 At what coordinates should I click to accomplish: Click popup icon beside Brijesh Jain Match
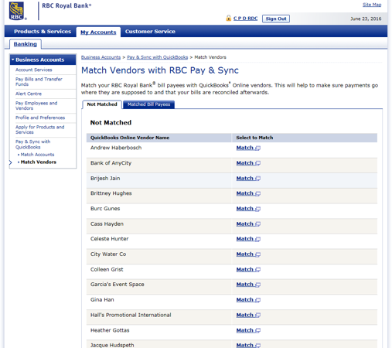point(257,179)
